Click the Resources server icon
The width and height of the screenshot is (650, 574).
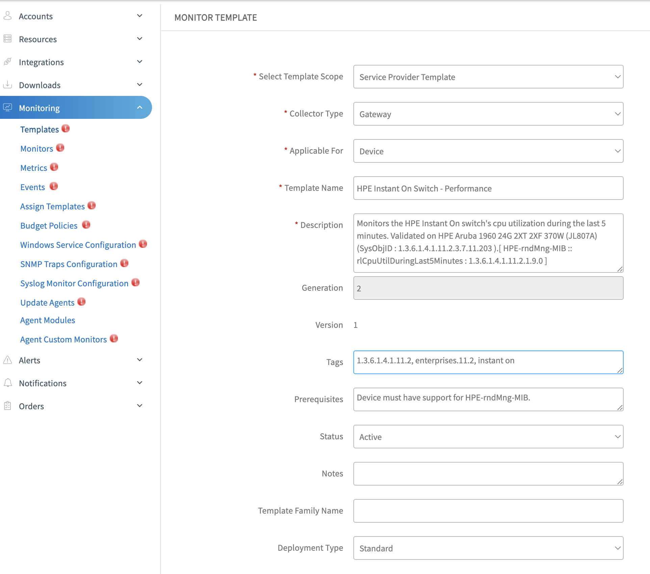coord(7,39)
